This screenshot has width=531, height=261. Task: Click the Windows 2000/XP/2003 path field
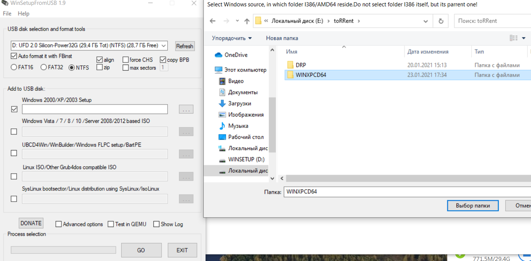95,109
